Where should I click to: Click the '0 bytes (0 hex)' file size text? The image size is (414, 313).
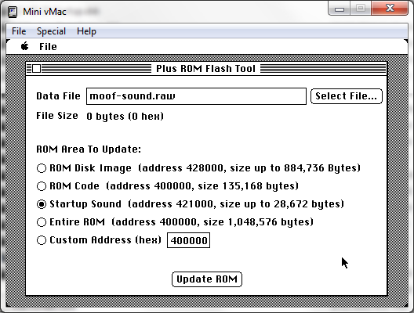[125, 116]
